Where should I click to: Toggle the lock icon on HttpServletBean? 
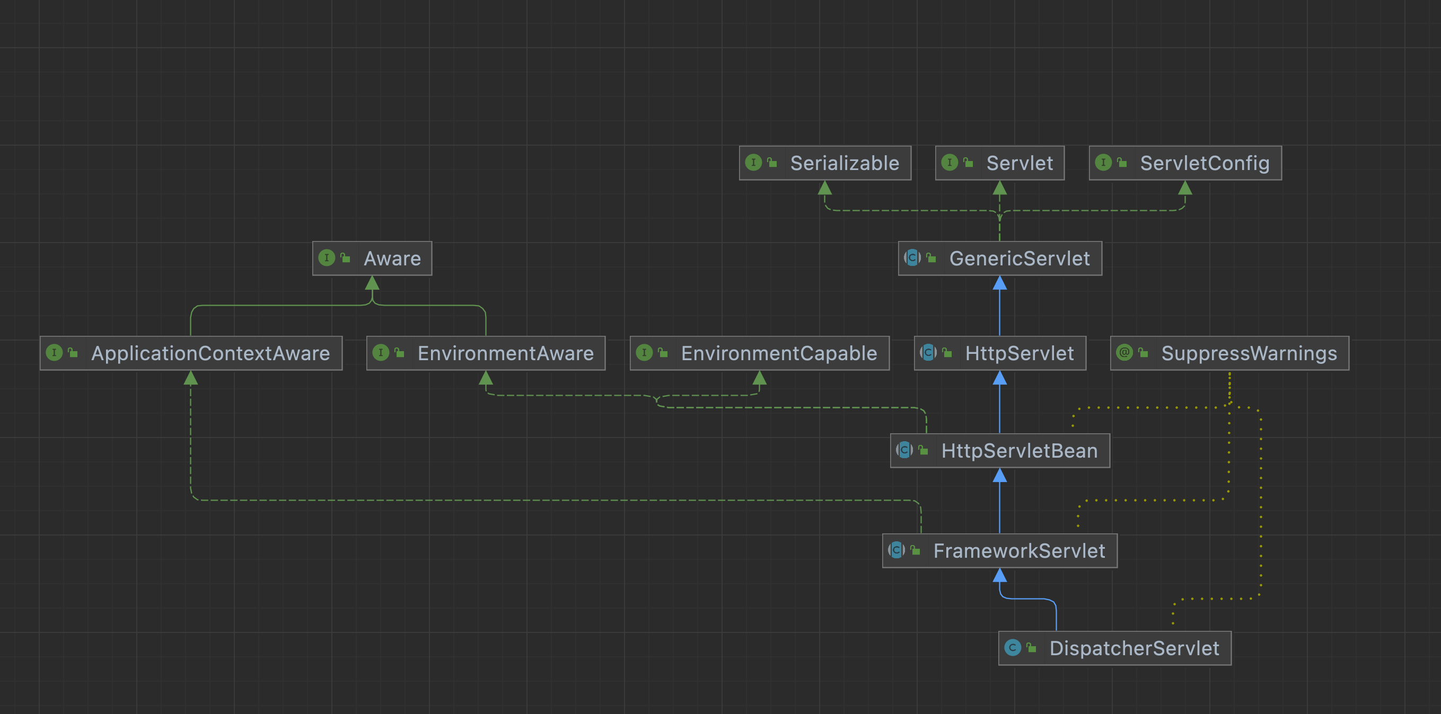click(x=923, y=450)
